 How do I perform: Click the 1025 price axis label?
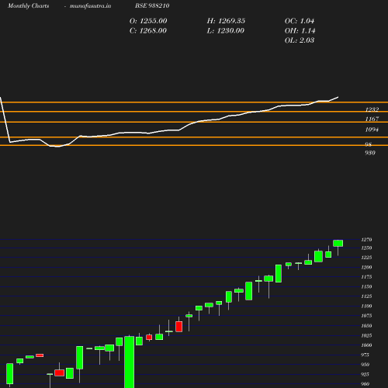pos(366,335)
